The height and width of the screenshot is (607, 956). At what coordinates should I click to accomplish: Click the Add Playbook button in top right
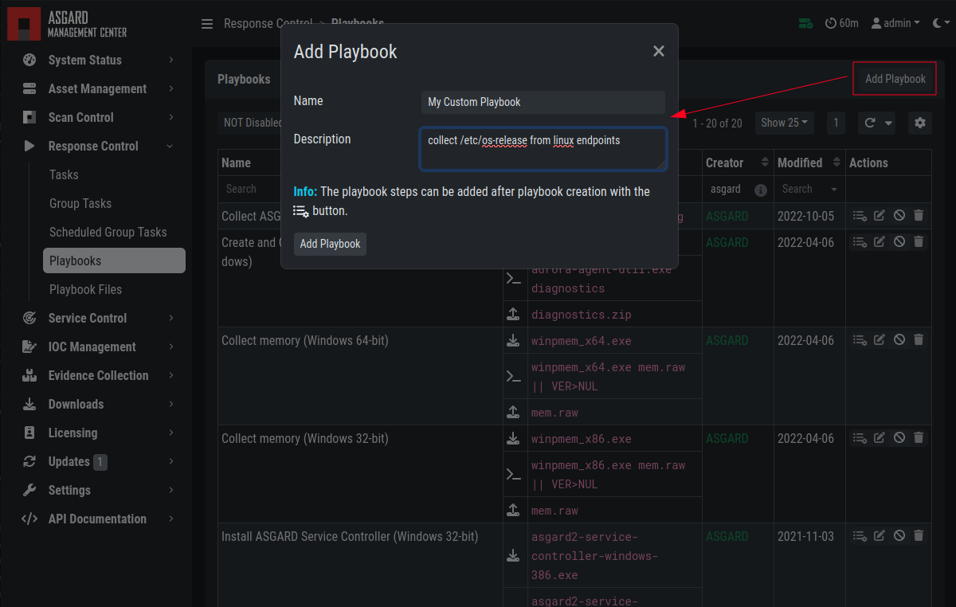pos(895,79)
